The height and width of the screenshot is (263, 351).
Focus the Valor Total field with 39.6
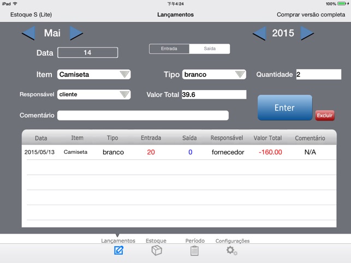point(214,94)
